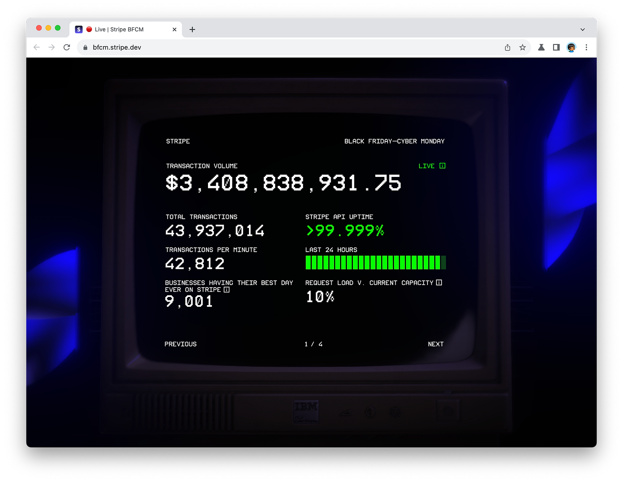Click the STRIPE header text

pyautogui.click(x=178, y=141)
